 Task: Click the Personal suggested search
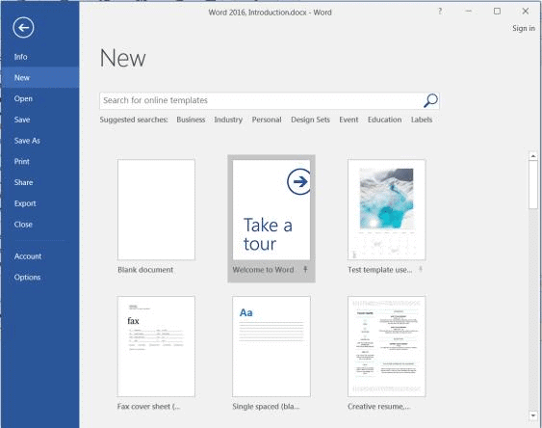point(267,120)
